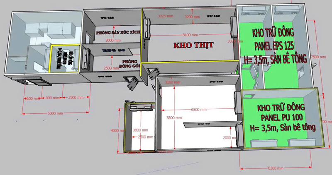Click '2500 mm' dimension below '3800 mm'
The height and width of the screenshot is (175, 332).
coord(145,137)
